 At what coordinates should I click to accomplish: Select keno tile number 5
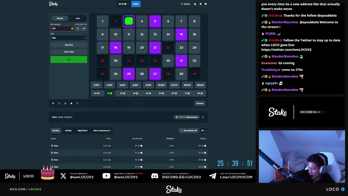tap(155, 21)
